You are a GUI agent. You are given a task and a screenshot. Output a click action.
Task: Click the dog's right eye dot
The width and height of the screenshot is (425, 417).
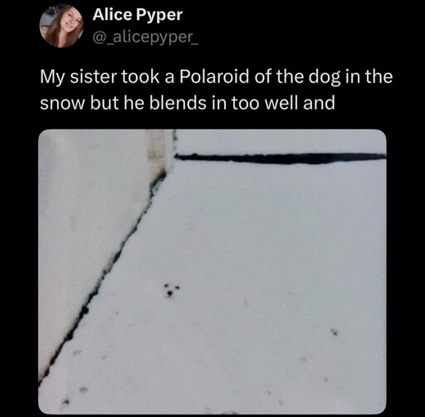coord(176,288)
